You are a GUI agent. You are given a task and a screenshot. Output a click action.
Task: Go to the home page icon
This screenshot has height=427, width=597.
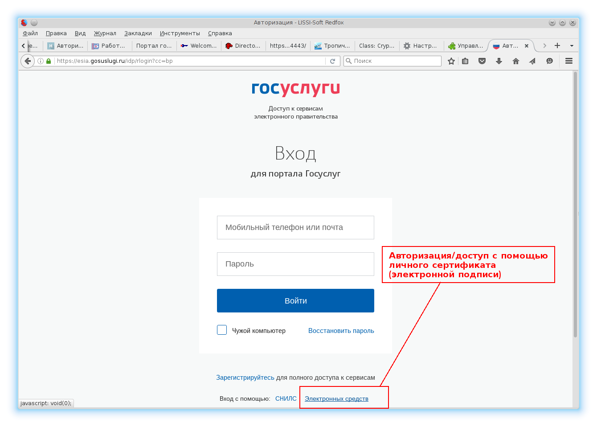click(516, 61)
